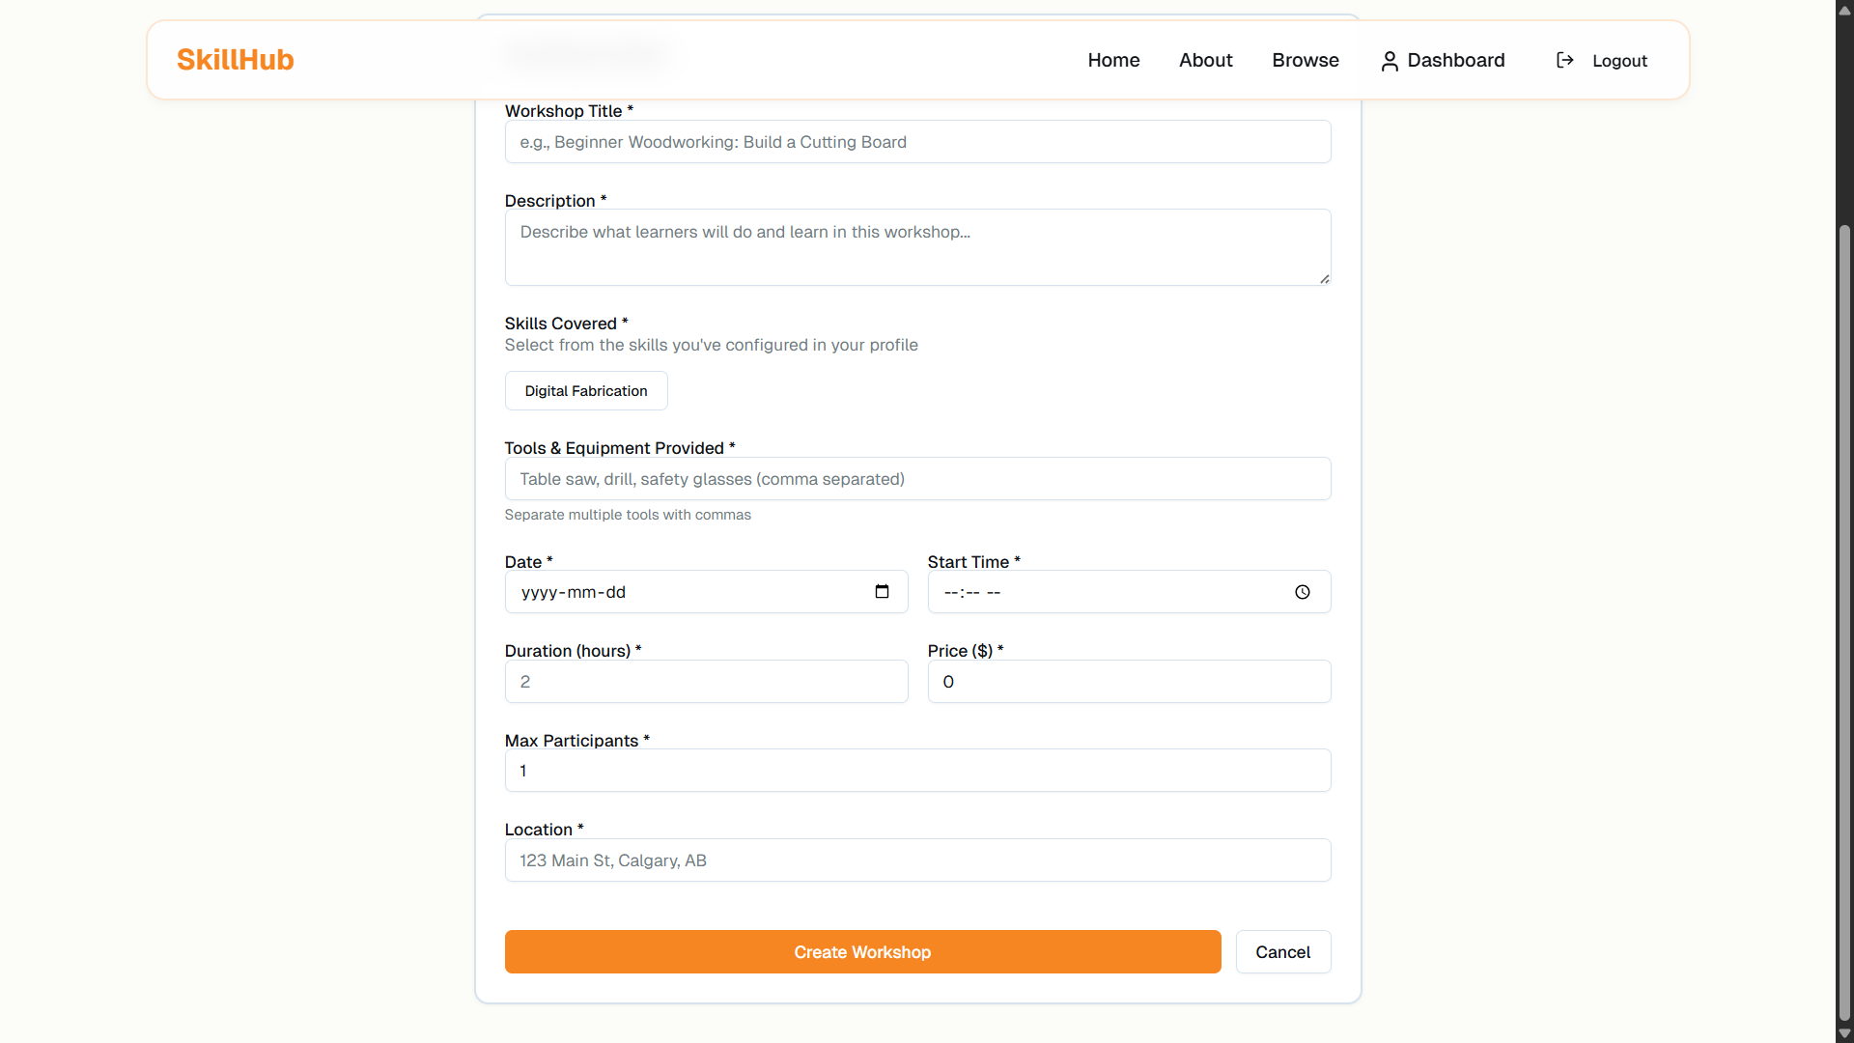
Task: Cancel the workshop form
Action: coord(1282,952)
